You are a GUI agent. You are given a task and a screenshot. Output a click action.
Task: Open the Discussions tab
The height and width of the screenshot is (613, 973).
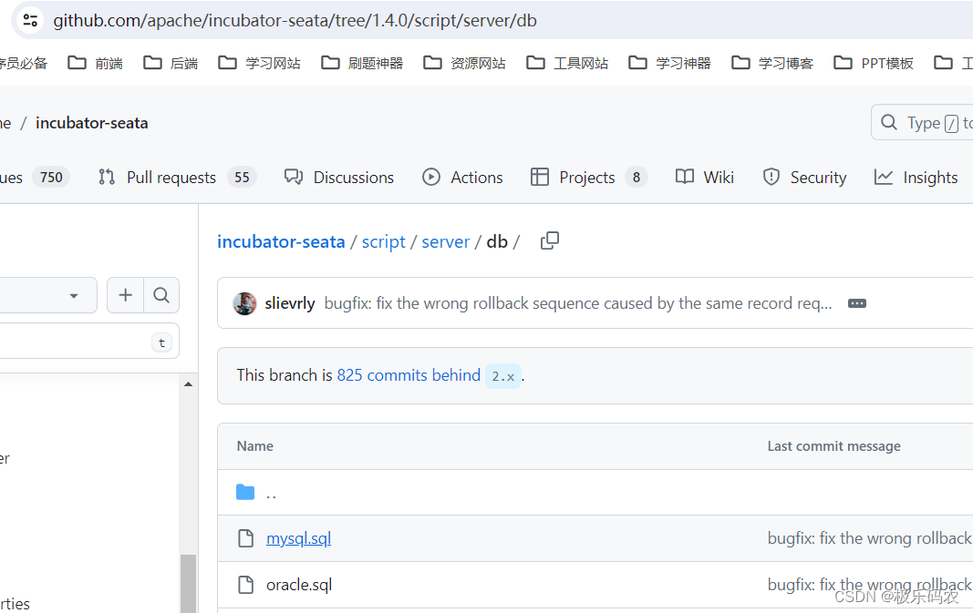339,178
